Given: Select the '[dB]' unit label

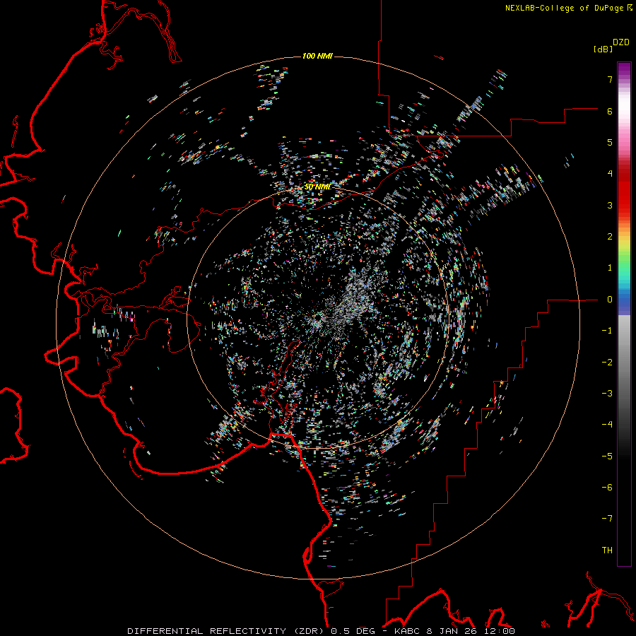Looking at the screenshot, I should point(603,49).
